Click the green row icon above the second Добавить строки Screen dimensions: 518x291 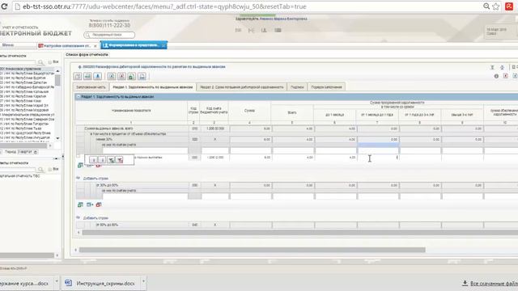coord(80,205)
